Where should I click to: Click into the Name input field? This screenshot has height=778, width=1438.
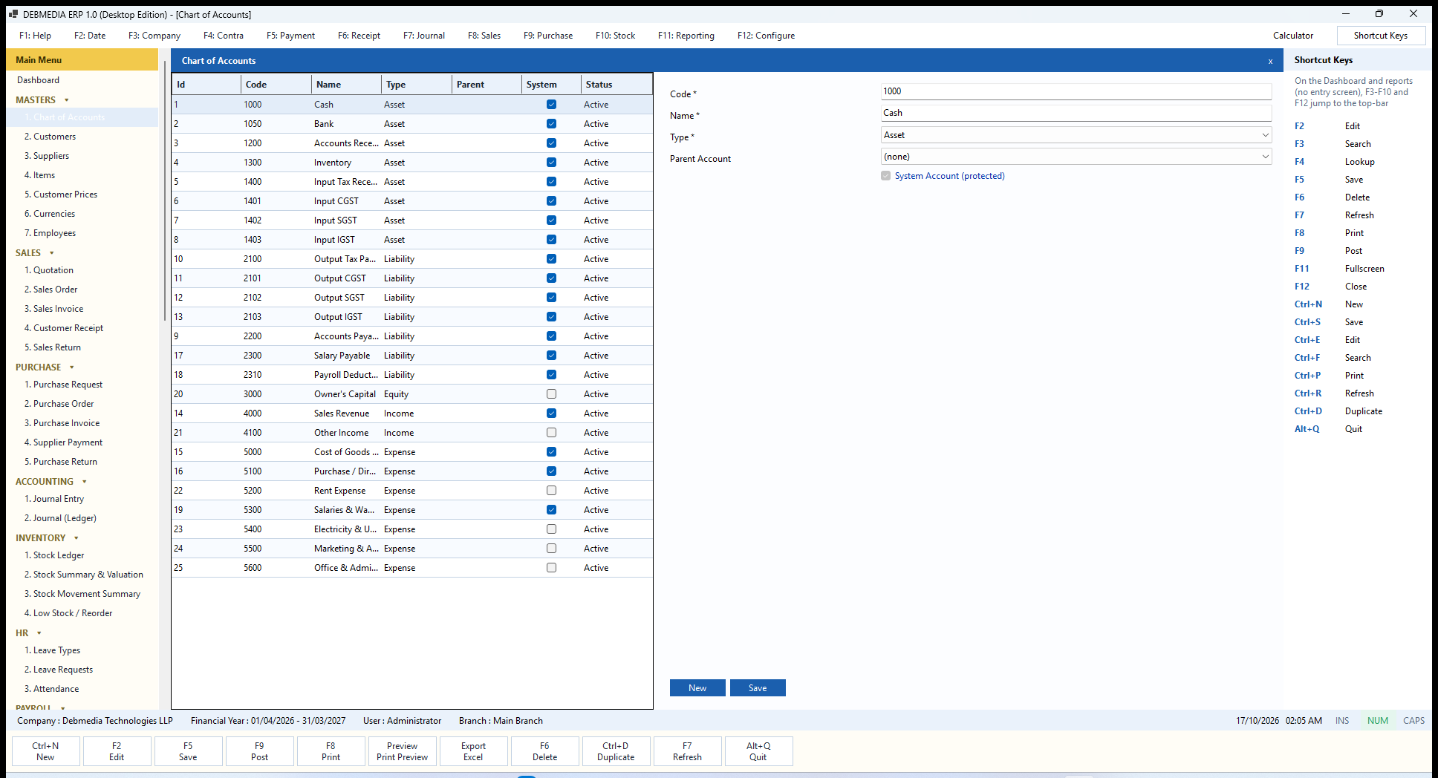[x=1076, y=113]
